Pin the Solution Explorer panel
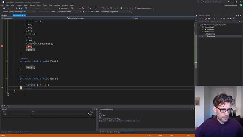The image size is (243, 137). pyautogui.click(x=238, y=16)
